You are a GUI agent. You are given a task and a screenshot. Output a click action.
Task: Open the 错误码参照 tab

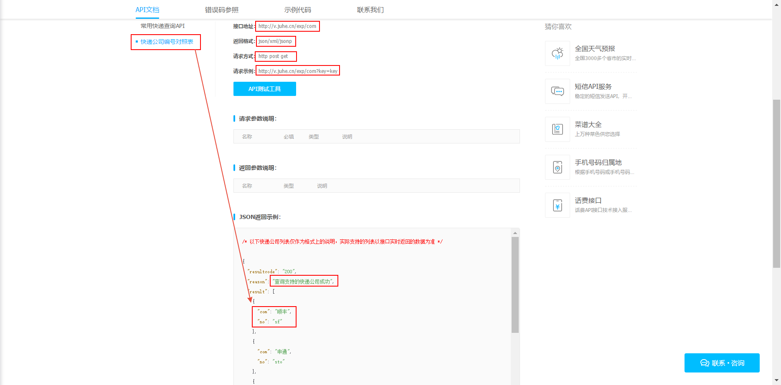[222, 10]
